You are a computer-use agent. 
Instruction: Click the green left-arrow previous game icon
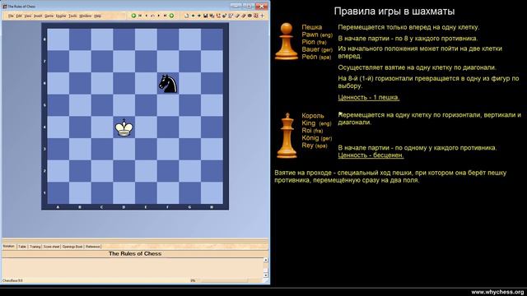tap(133, 16)
